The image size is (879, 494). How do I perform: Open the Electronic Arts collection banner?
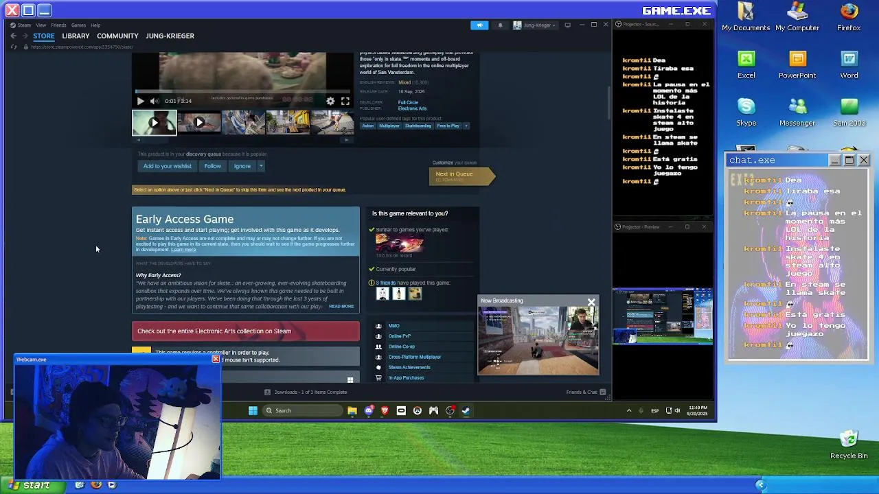(x=246, y=331)
